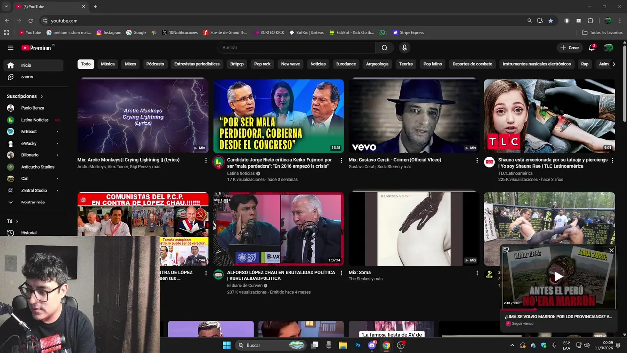627x353 pixels.
Task: Open the notifications bell
Action: (x=592, y=48)
